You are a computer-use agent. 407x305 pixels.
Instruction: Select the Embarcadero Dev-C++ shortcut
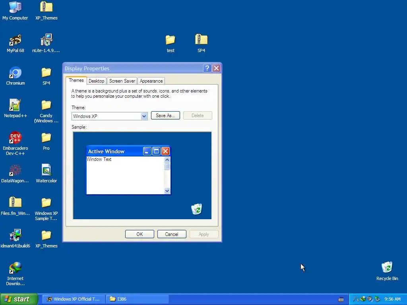click(16, 143)
